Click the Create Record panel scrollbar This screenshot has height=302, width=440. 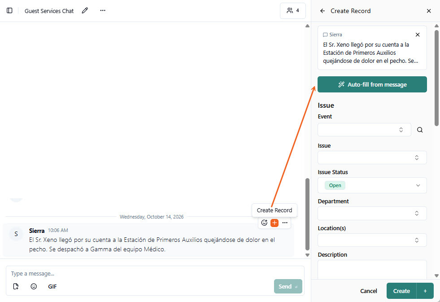(x=436, y=78)
